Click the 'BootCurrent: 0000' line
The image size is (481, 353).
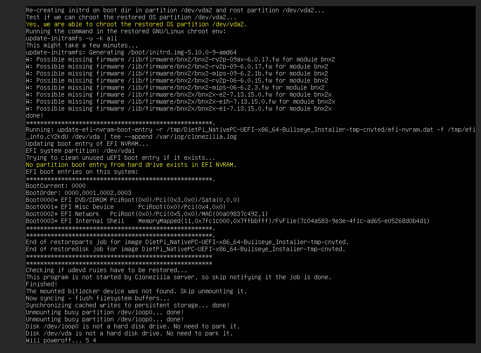click(56, 186)
